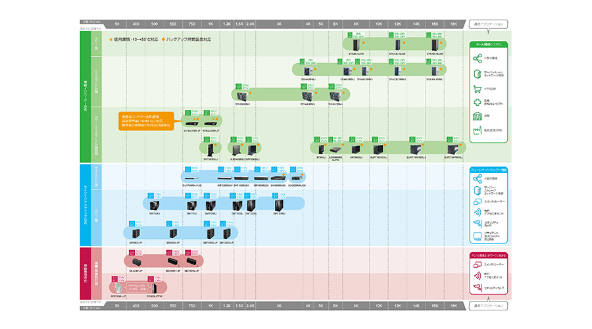Click the blue storage/server network panel header

coord(489,170)
